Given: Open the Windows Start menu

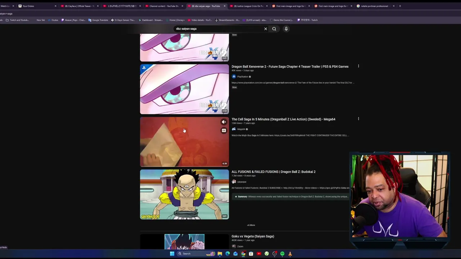Looking at the screenshot, I should pos(172,254).
